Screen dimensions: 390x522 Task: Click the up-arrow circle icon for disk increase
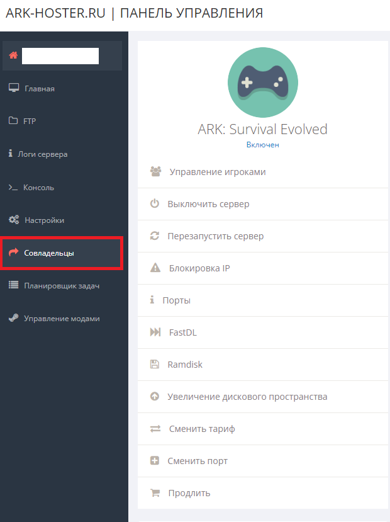(155, 396)
